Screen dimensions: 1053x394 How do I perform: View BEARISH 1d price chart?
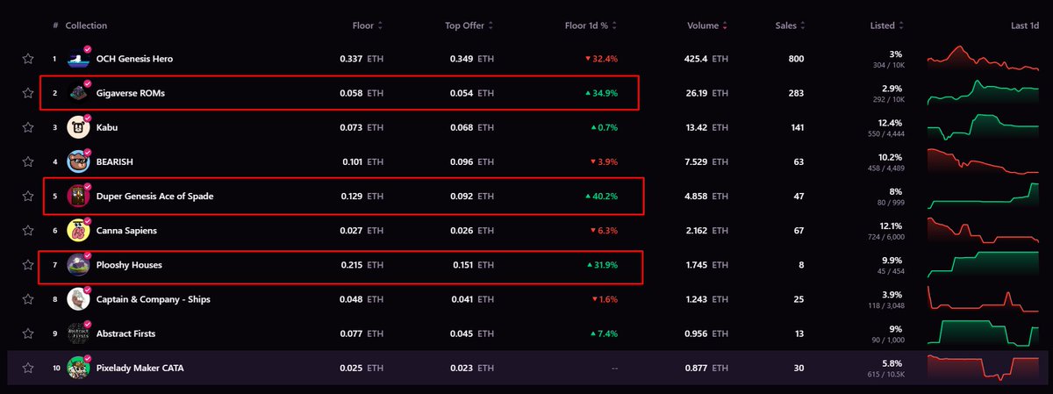(983, 162)
